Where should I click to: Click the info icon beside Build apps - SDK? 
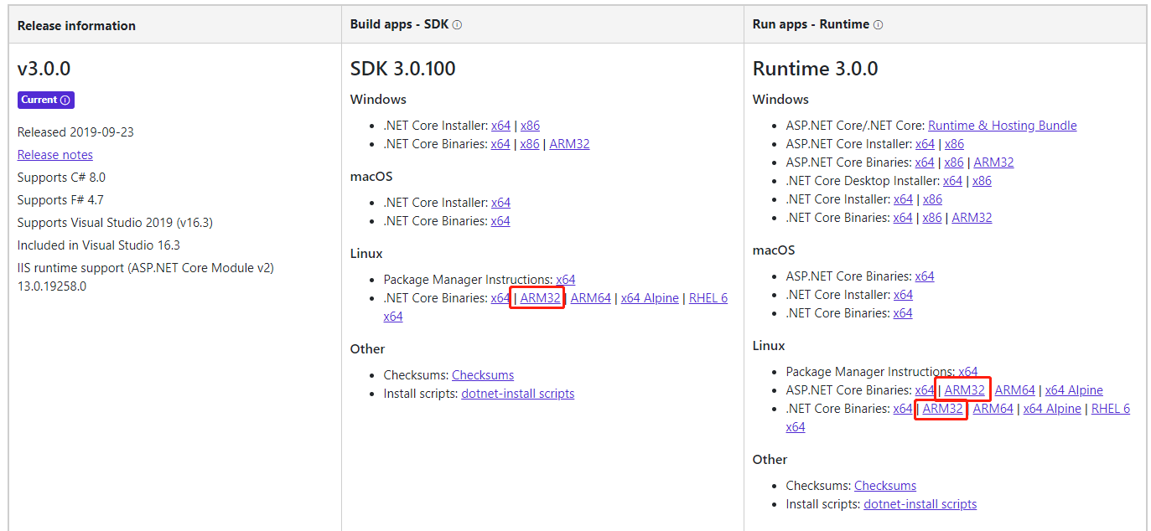pyautogui.click(x=458, y=25)
